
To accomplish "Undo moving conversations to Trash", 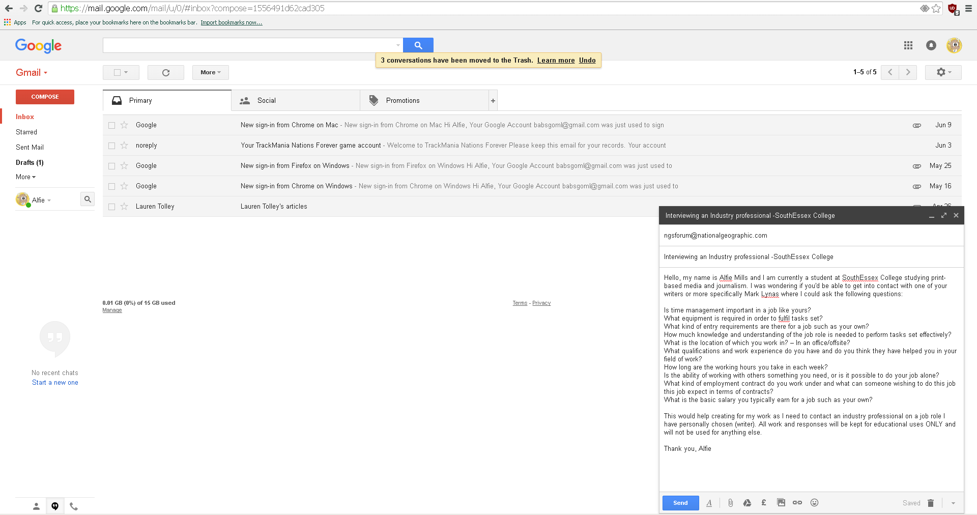I will point(587,60).
